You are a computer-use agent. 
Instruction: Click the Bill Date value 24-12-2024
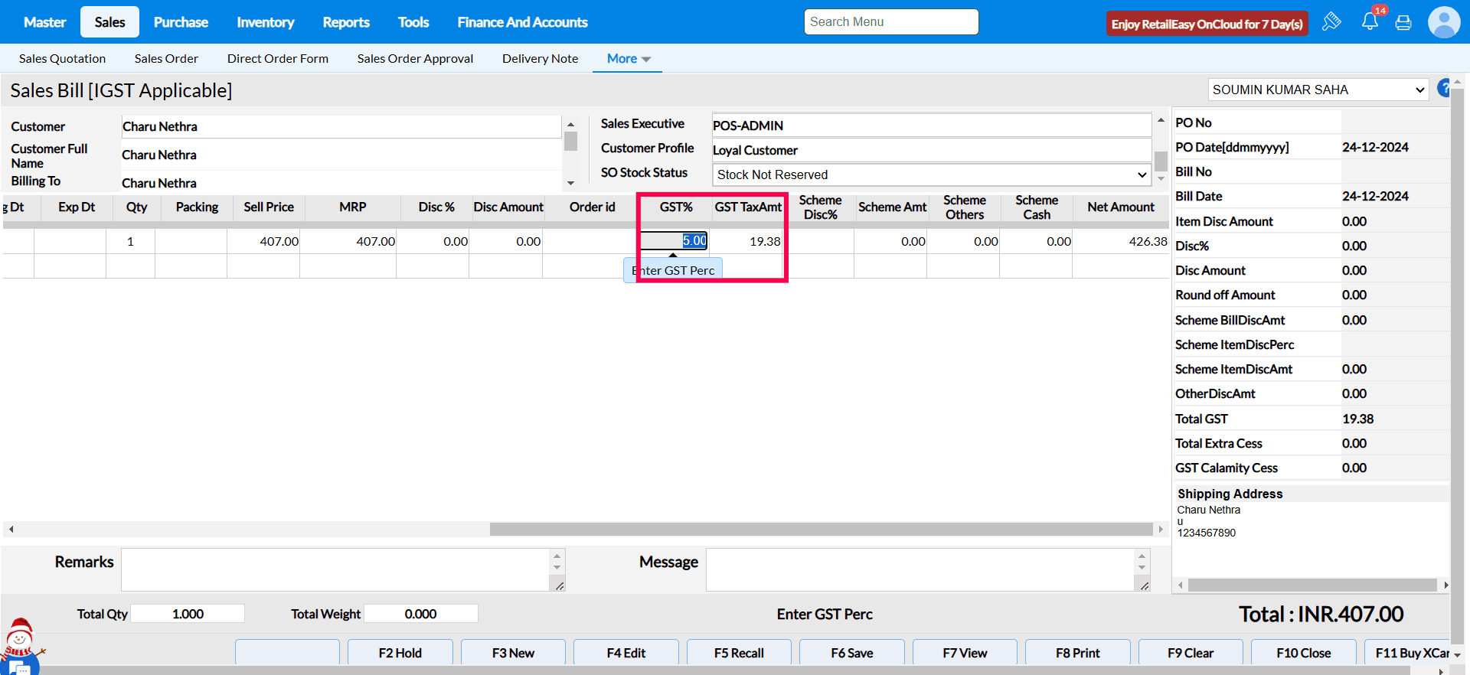click(1375, 197)
